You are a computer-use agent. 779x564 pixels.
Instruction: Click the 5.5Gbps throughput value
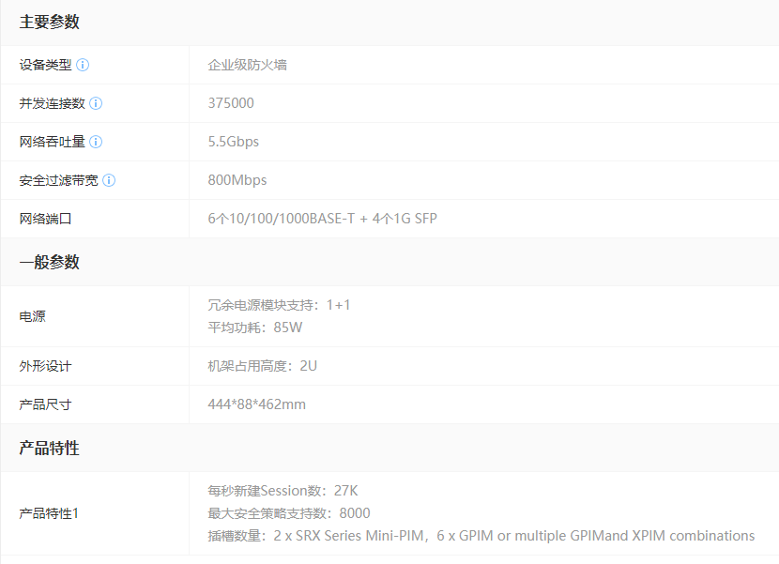(233, 142)
